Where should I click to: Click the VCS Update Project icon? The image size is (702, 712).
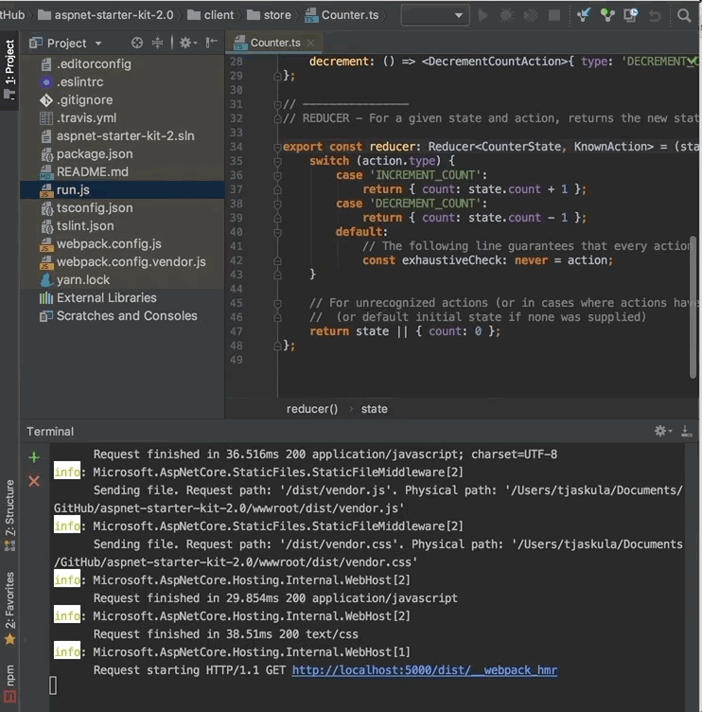point(584,15)
